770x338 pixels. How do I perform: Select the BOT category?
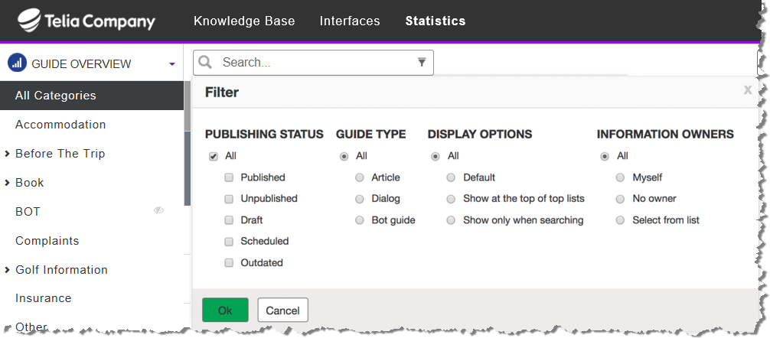click(28, 212)
